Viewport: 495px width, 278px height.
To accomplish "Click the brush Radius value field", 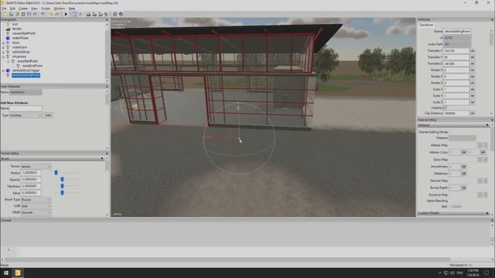I will point(31,173).
